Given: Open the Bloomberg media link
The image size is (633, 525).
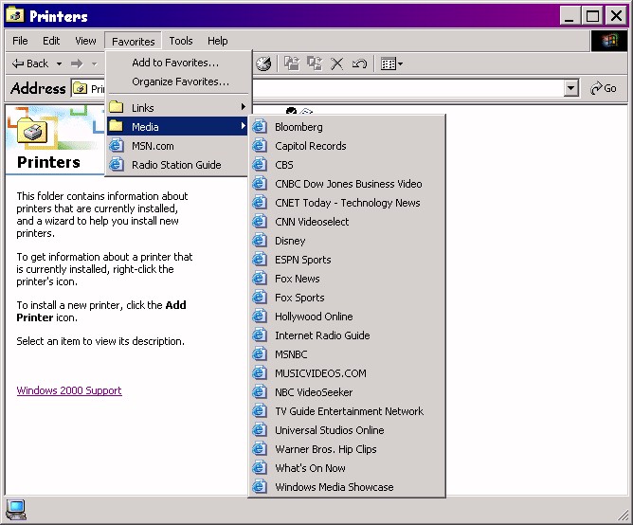Looking at the screenshot, I should (347, 127).
